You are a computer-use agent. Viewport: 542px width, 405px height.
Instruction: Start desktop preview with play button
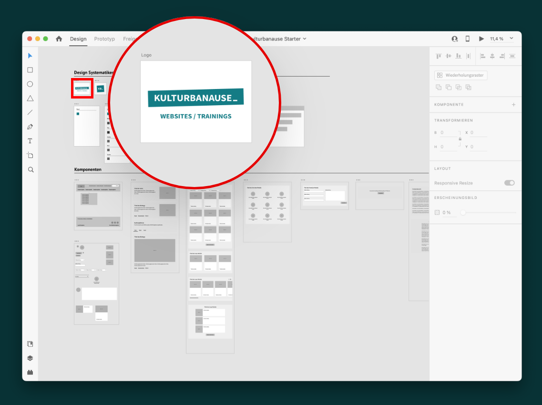(481, 39)
